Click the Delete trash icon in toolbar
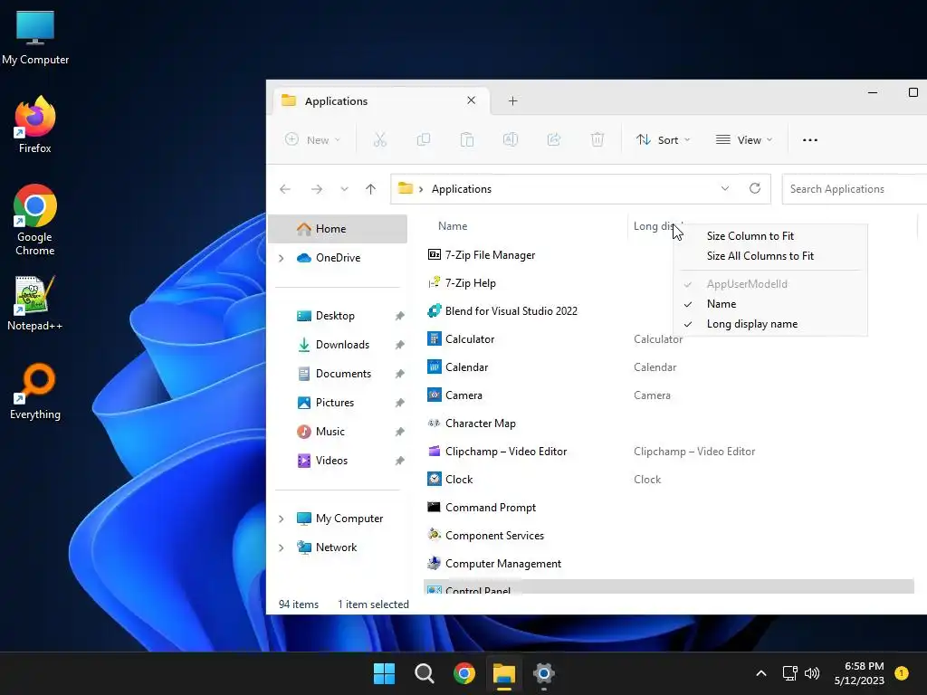The image size is (927, 695). [x=597, y=140]
